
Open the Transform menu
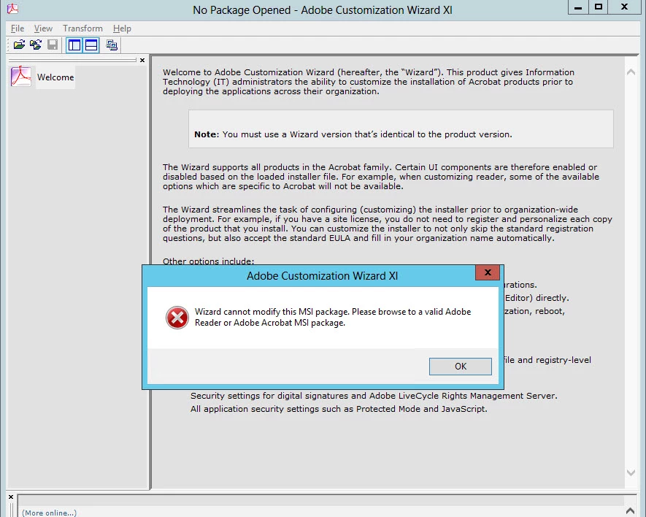click(x=82, y=28)
